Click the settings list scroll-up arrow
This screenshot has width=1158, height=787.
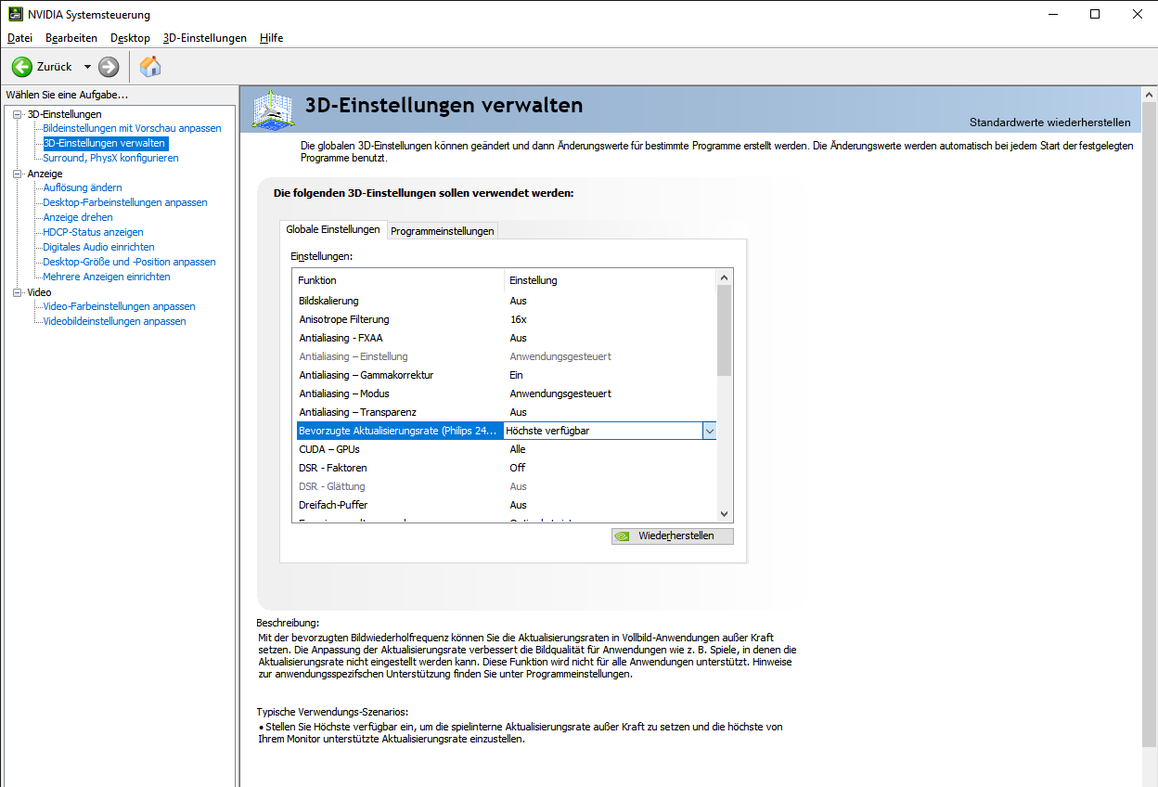(x=725, y=277)
